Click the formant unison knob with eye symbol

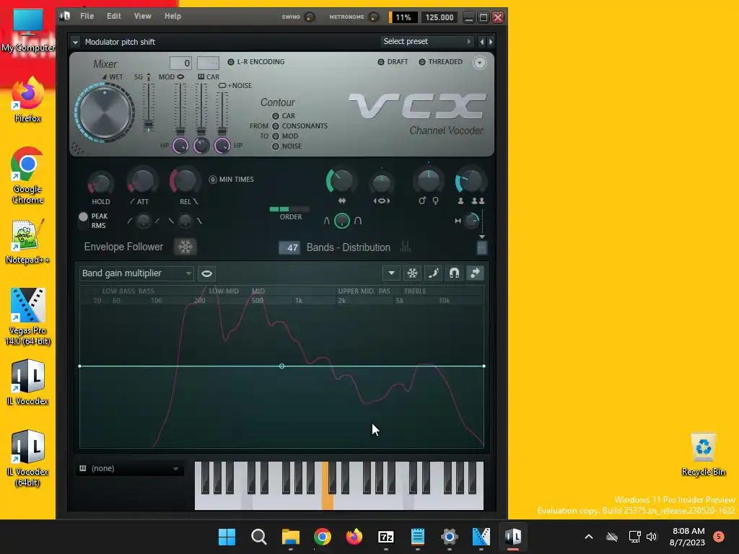(x=381, y=183)
